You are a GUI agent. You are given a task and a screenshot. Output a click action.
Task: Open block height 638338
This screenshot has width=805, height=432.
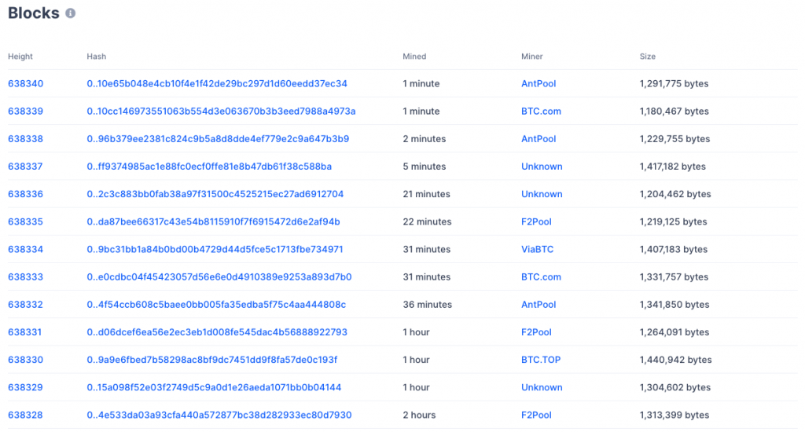[26, 139]
